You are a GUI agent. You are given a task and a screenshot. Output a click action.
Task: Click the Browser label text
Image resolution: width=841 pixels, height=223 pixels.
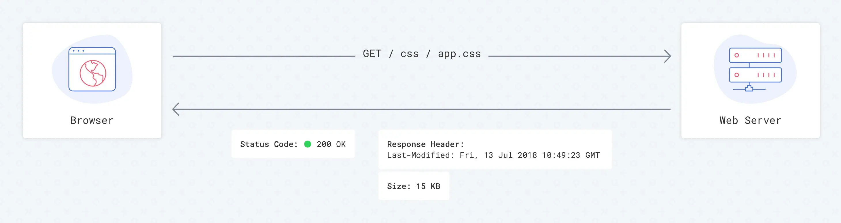pyautogui.click(x=92, y=120)
